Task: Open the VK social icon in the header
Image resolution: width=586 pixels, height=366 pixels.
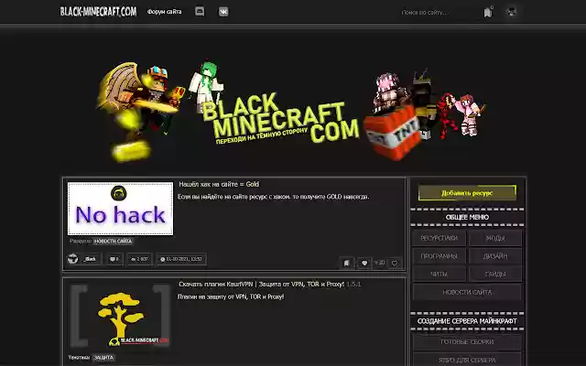Action: coord(223,12)
